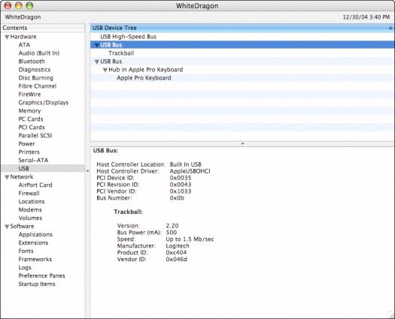The width and height of the screenshot is (395, 319).
Task: Click the green zoom window button
Action: click(x=29, y=5)
